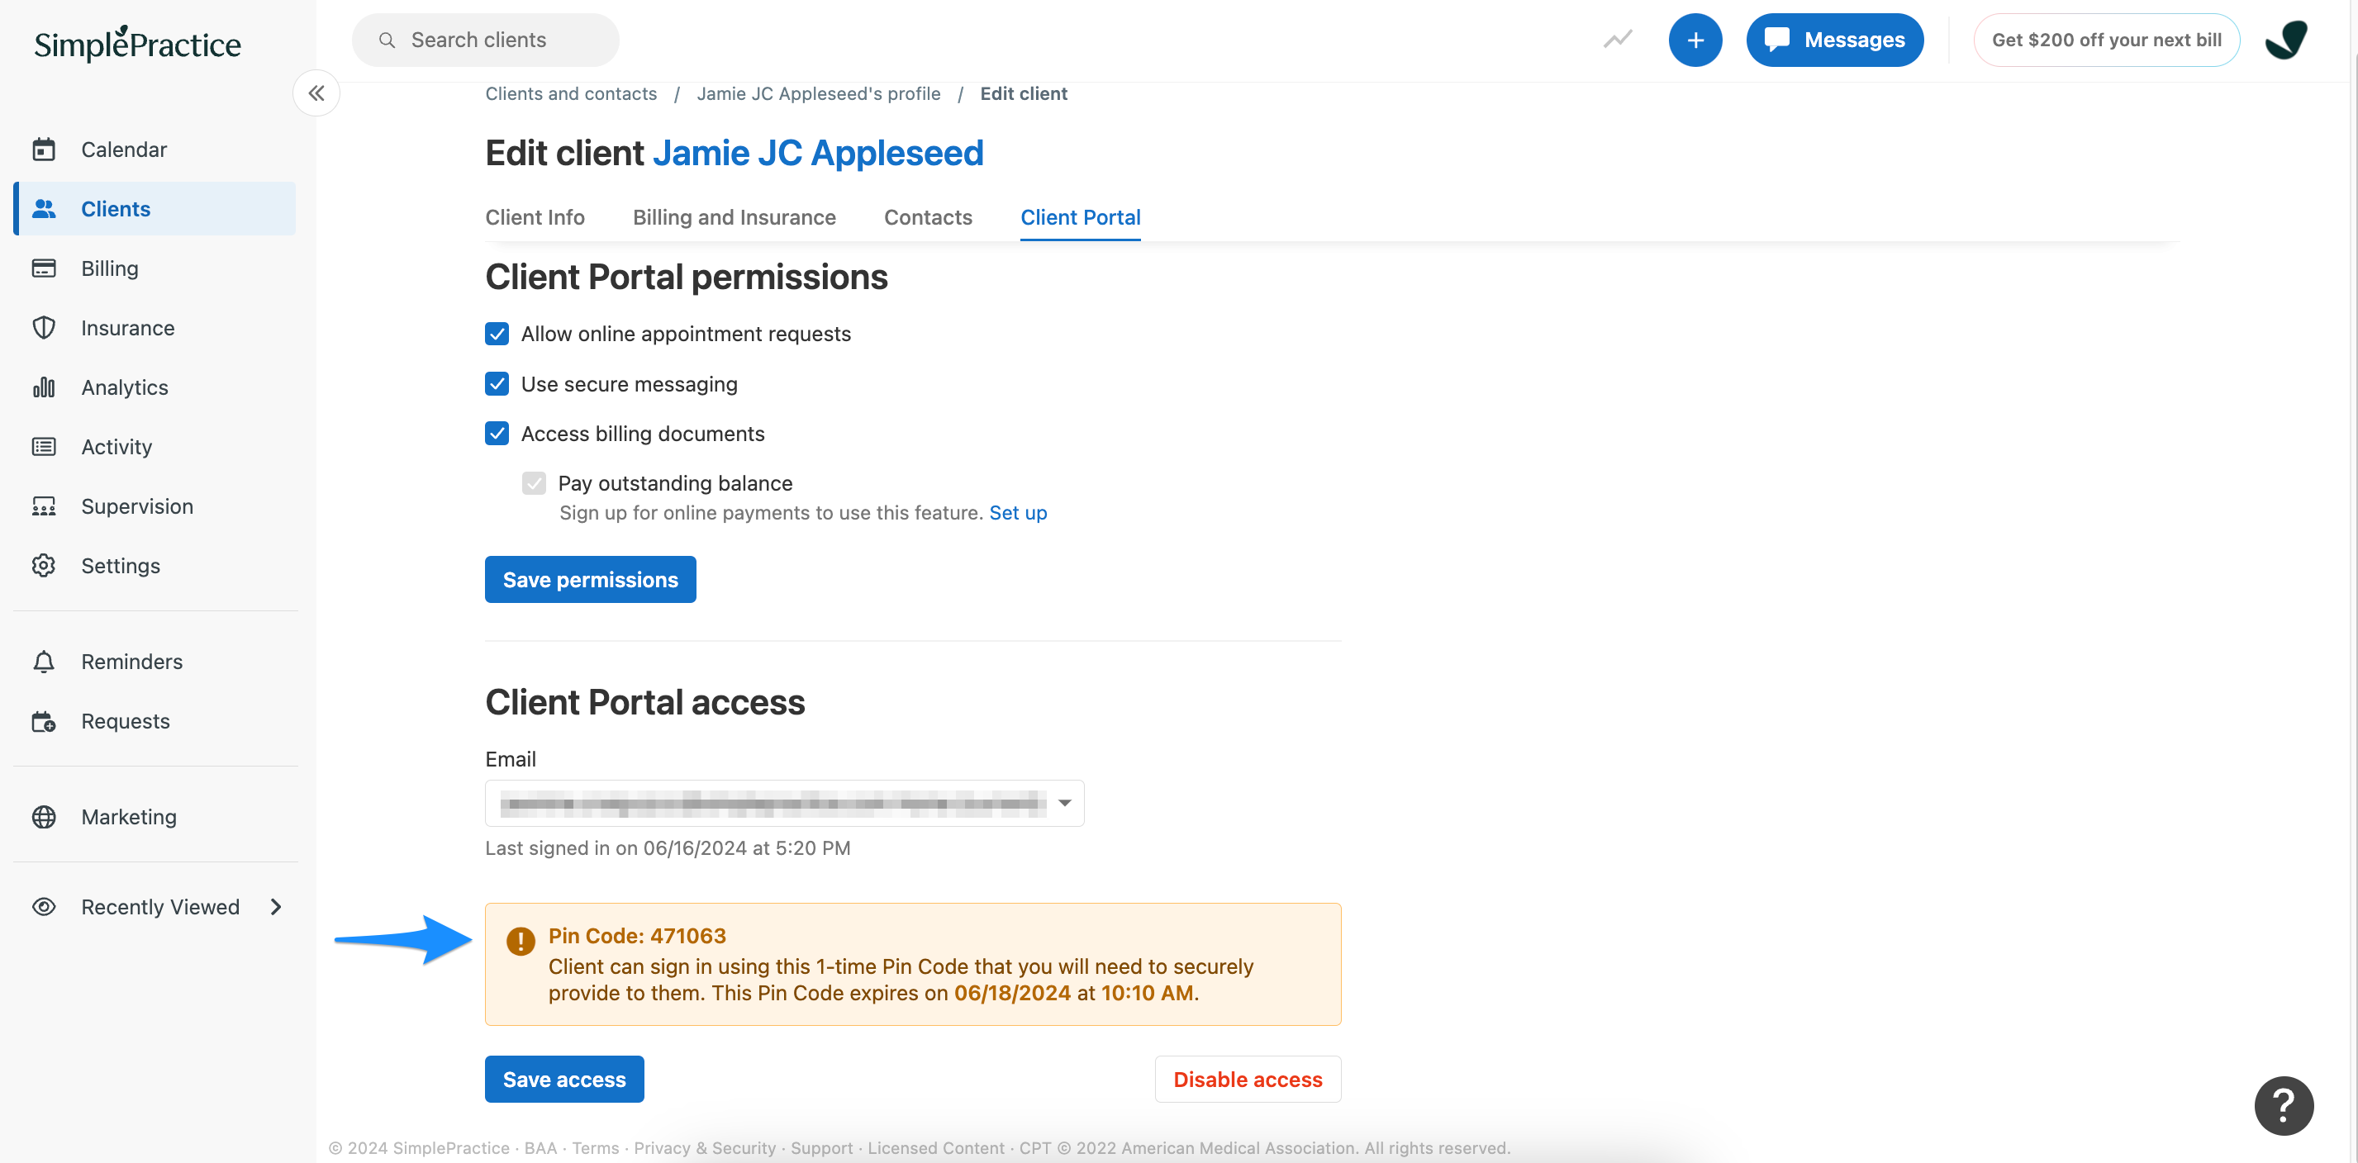Click the Requests calendar-plus icon
This screenshot has height=1163, width=2358.
[44, 721]
